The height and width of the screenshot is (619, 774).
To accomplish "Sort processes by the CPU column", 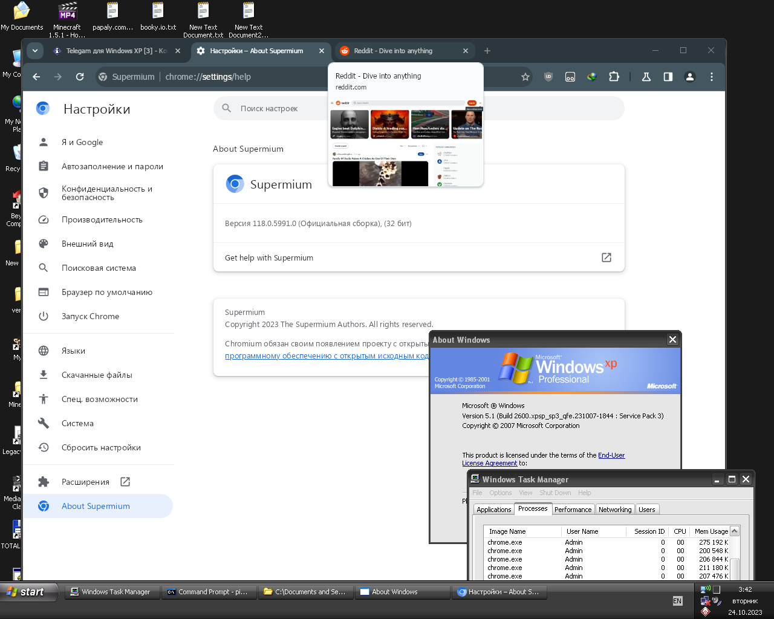I will [x=680, y=531].
